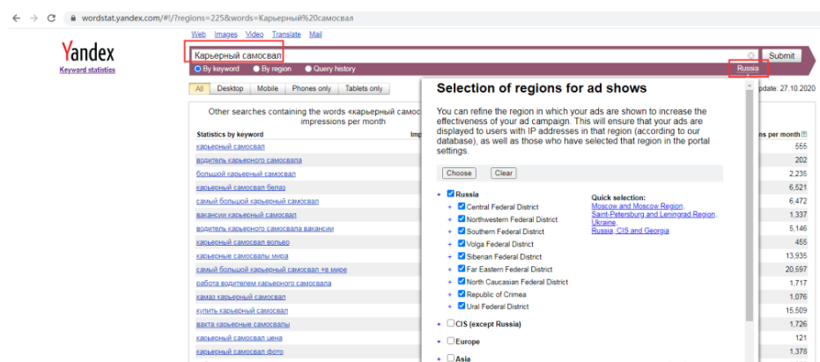Open keyword link карьерный самосвал белаз
This screenshot has width=820, height=362.
click(x=240, y=188)
